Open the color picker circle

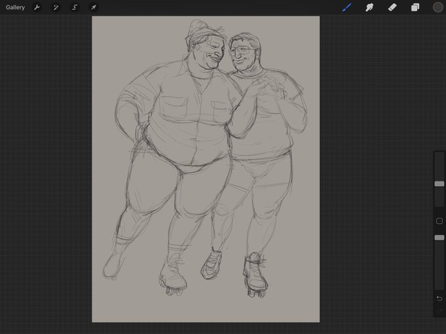pyautogui.click(x=437, y=7)
